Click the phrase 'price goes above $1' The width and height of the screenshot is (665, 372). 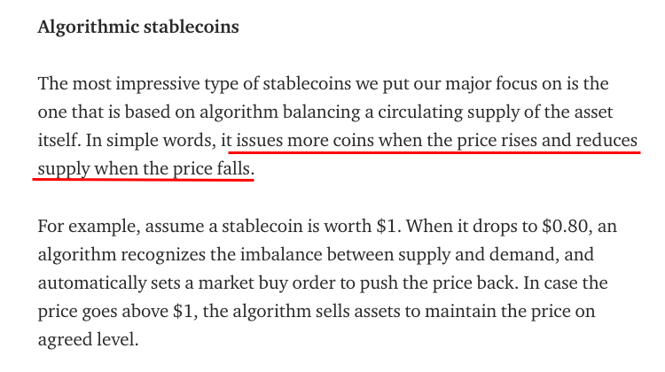[116, 312]
